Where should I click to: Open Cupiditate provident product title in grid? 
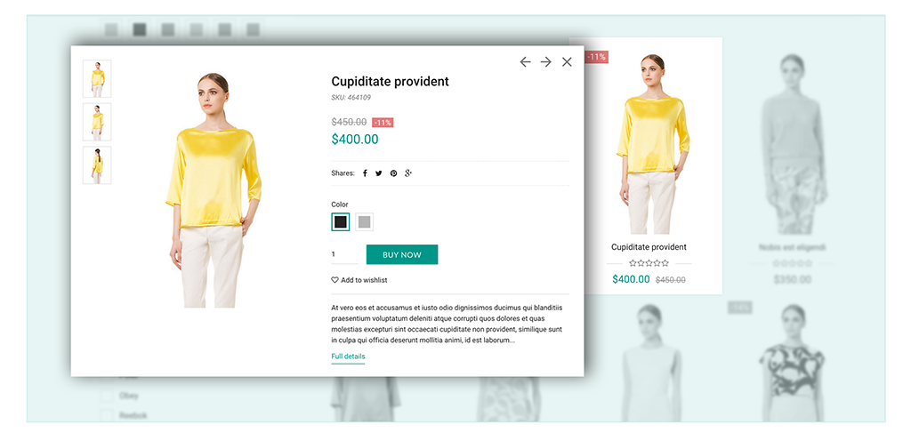649,247
